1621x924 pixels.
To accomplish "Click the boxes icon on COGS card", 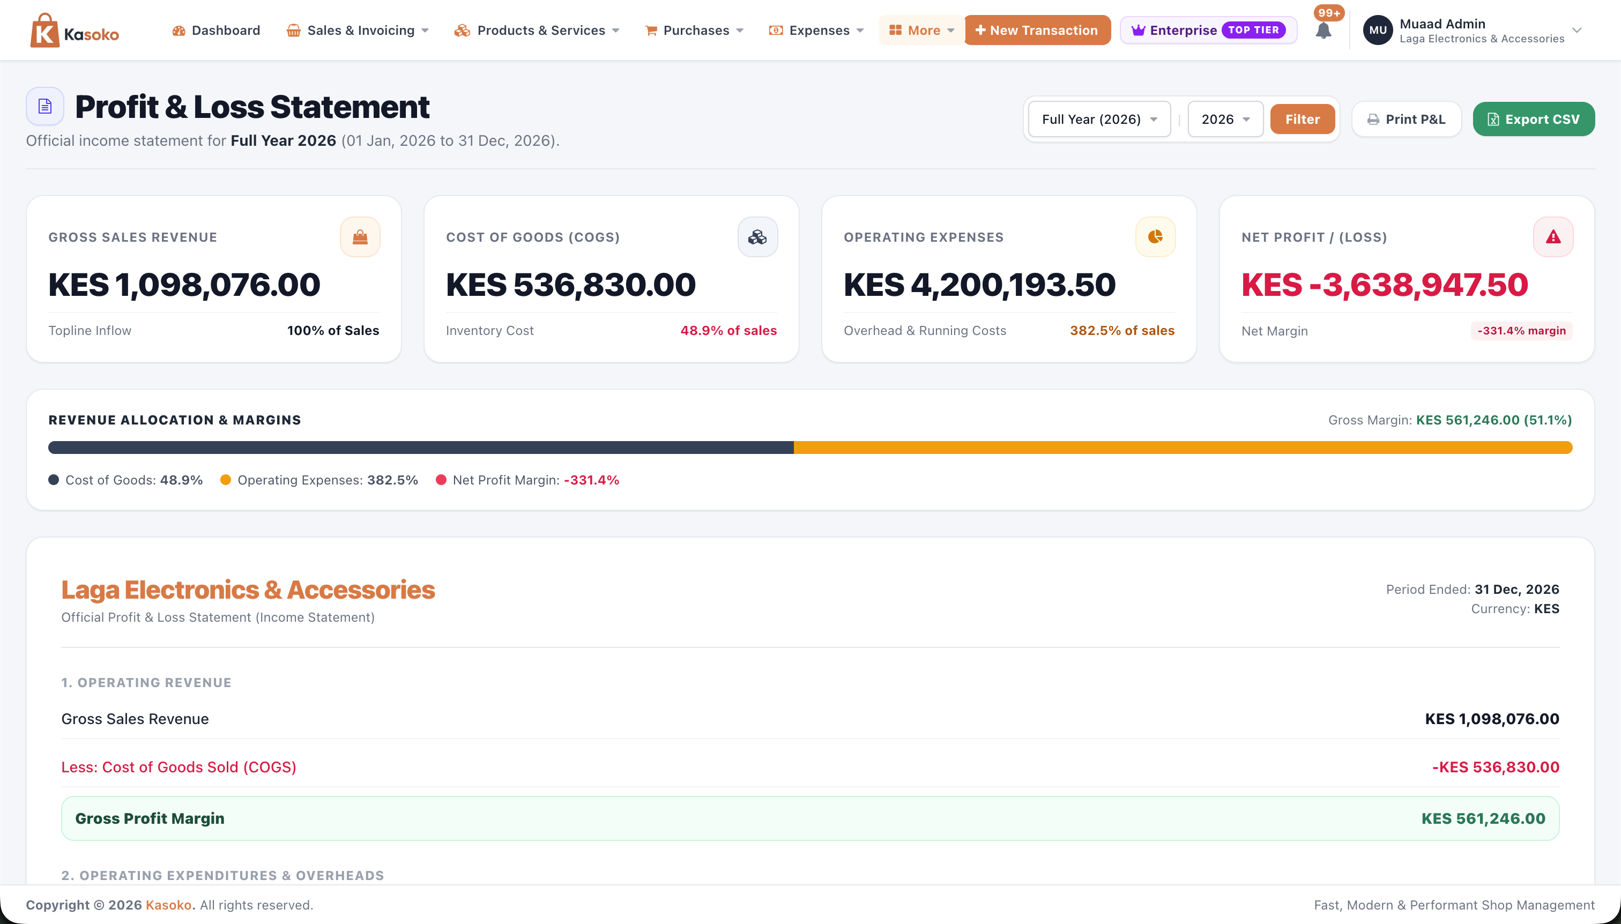I will coord(757,237).
